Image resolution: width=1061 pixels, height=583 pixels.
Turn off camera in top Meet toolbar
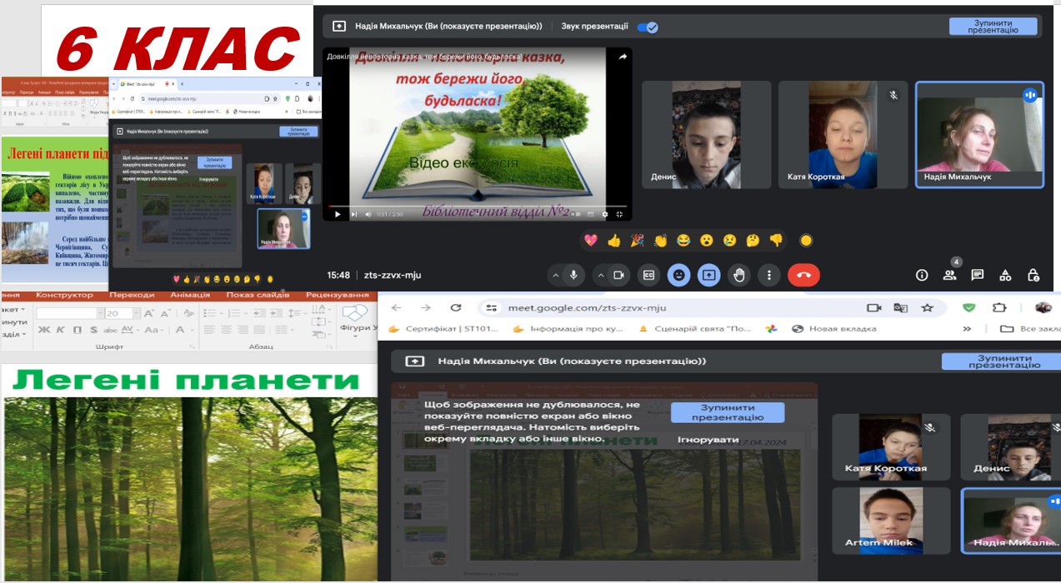pyautogui.click(x=619, y=275)
